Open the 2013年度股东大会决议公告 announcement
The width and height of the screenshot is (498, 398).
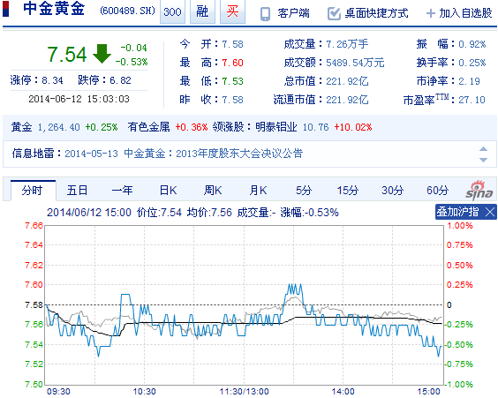coord(239,154)
